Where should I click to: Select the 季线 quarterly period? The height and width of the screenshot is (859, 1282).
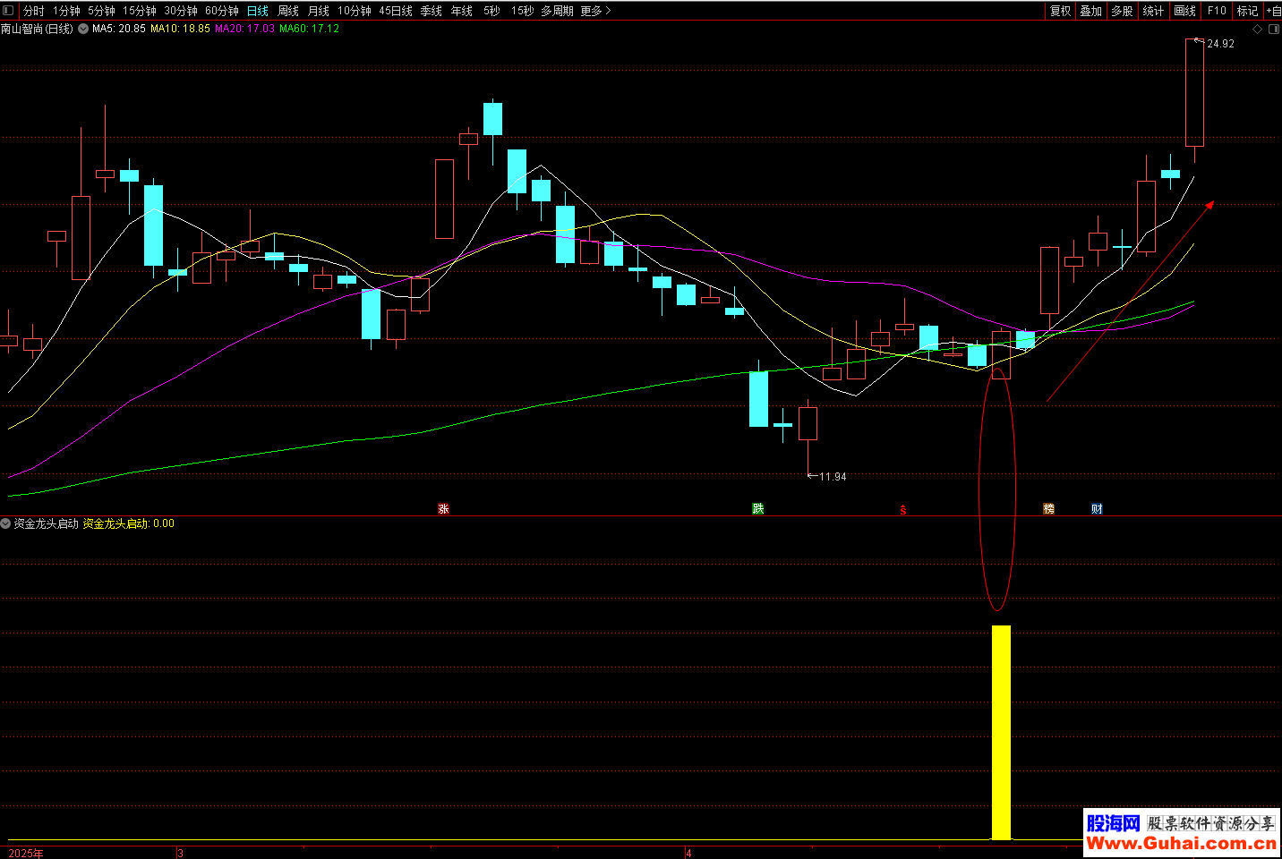coord(432,11)
